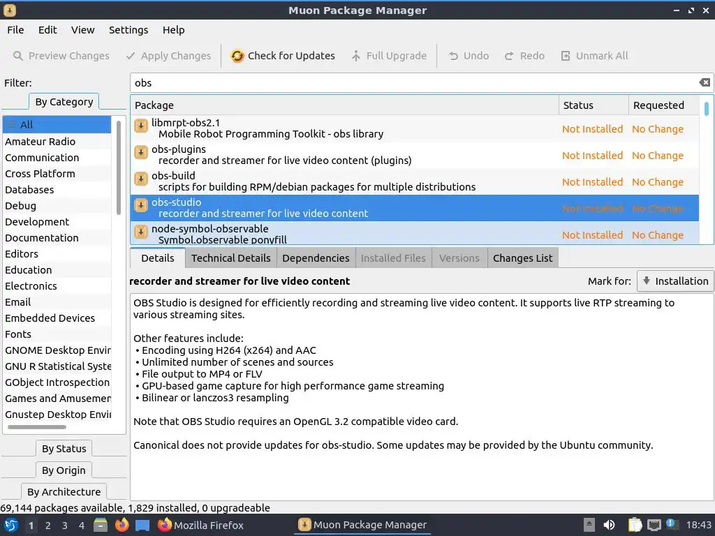
Task: Click the Full Upgrade toolbar button
Action: (389, 56)
